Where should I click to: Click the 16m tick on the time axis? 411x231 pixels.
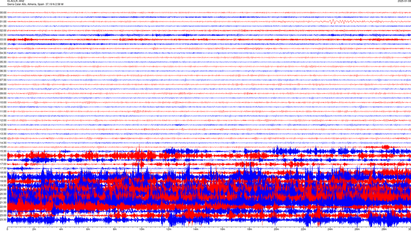tap(223, 229)
